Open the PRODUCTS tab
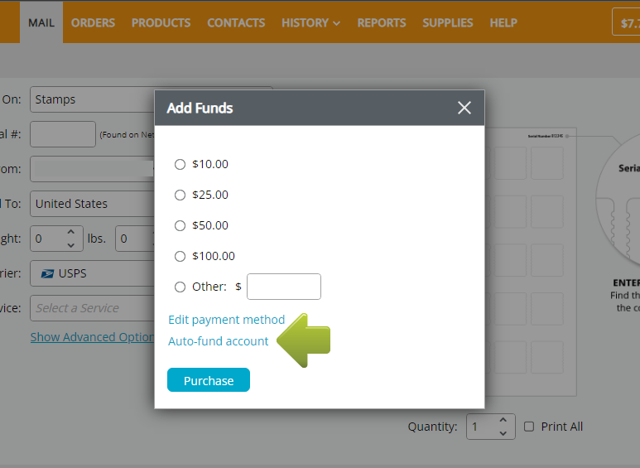The image size is (640, 468). pos(161,22)
